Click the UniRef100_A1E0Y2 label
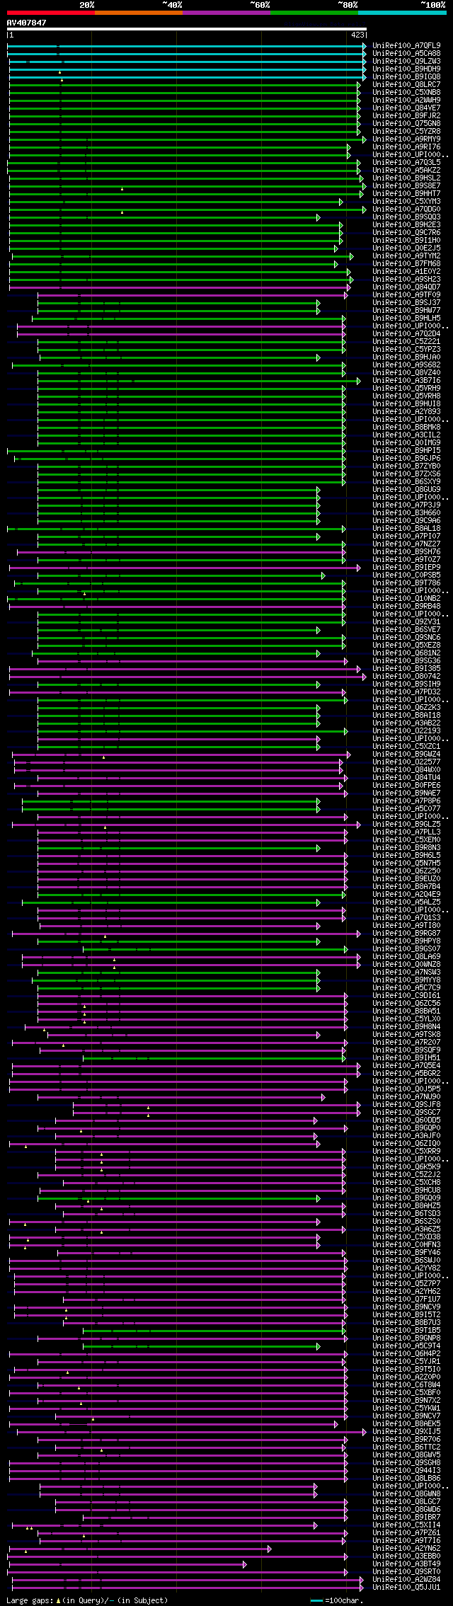This screenshot has height=1606, width=453. point(406,271)
